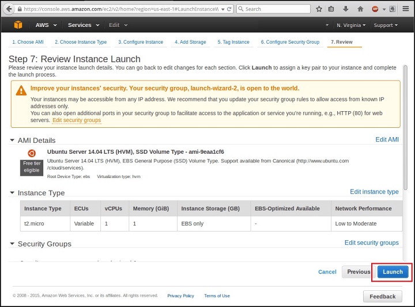
Task: Click the Network Performance column header
Action: pos(367,209)
